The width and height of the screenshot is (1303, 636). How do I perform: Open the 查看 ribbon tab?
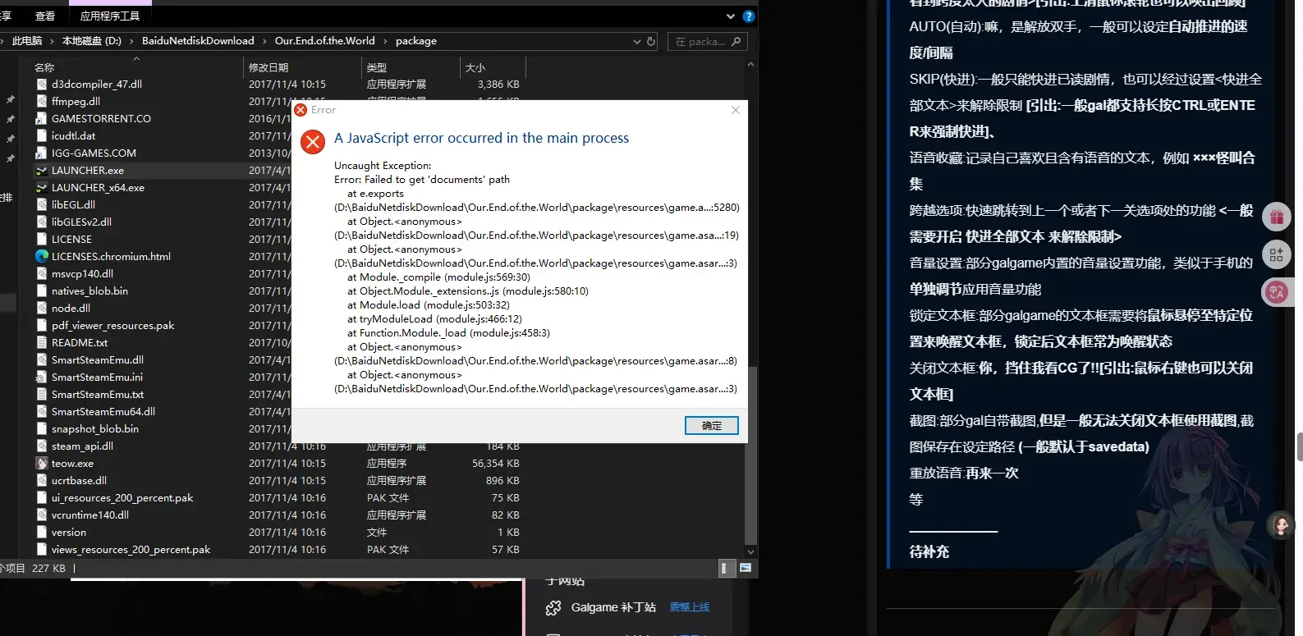[45, 16]
